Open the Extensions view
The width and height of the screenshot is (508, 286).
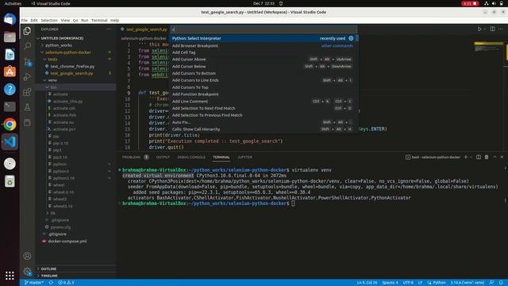click(x=28, y=92)
